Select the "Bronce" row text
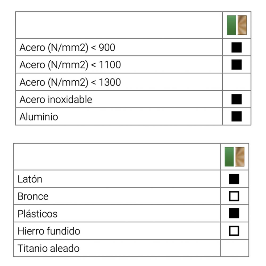Image resolution: width=266 pixels, height=266 pixels. pos(33,196)
